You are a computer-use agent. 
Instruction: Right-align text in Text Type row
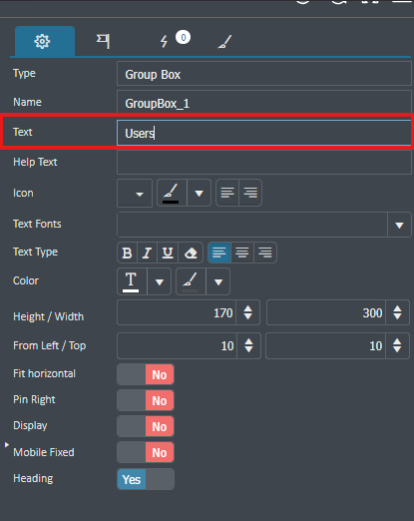pyautogui.click(x=265, y=253)
